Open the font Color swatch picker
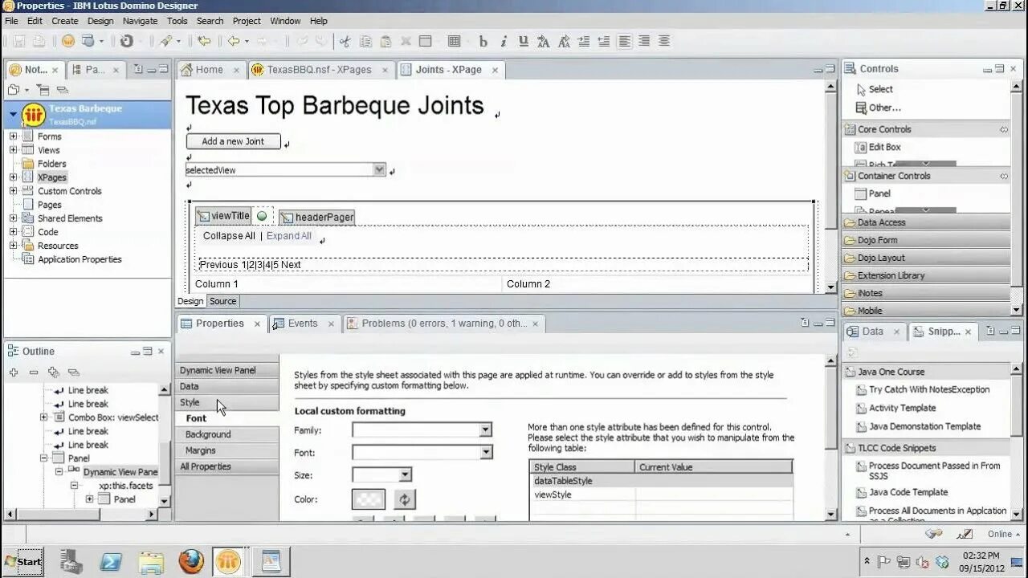The image size is (1028, 578). coord(369,499)
